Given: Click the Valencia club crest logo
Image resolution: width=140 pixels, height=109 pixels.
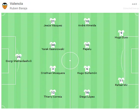Looking at the screenshot, I should [5, 6].
